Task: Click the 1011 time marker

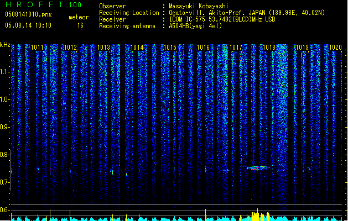Action: (37, 48)
